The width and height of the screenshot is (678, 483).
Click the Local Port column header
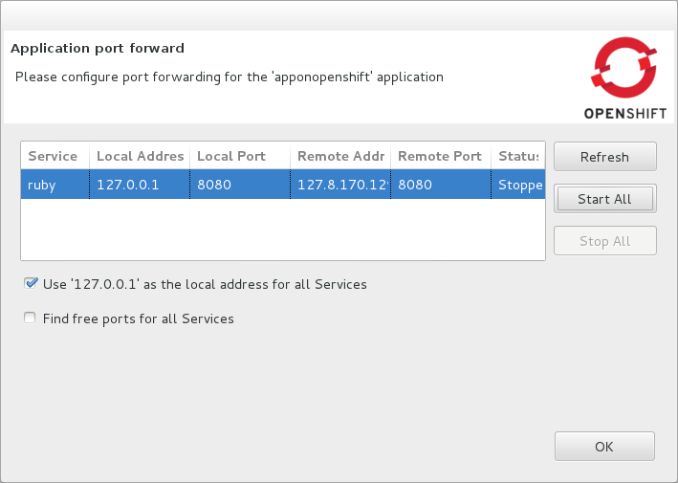point(239,156)
